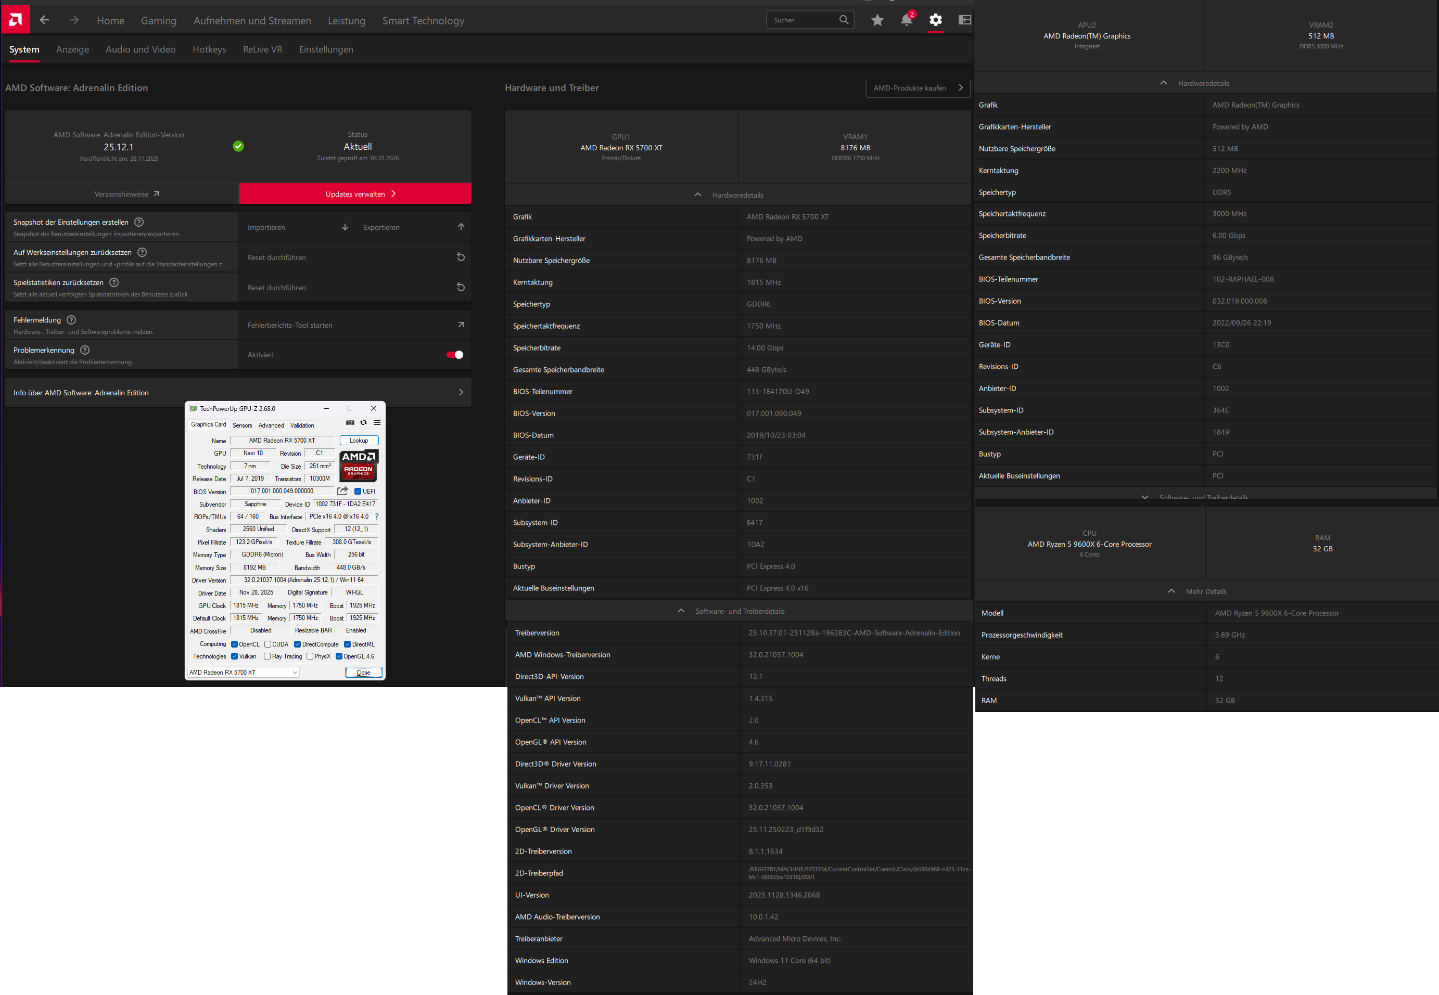This screenshot has height=995, width=1439.
Task: Click the help icon beside Fehlermeldung
Action: pos(71,320)
